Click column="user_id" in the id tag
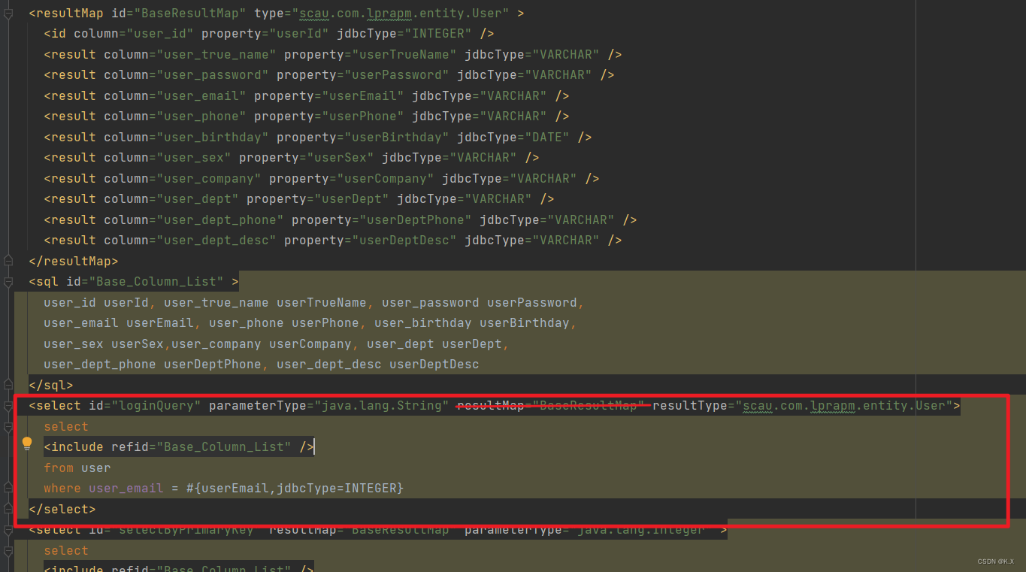1026x572 pixels. click(x=134, y=34)
